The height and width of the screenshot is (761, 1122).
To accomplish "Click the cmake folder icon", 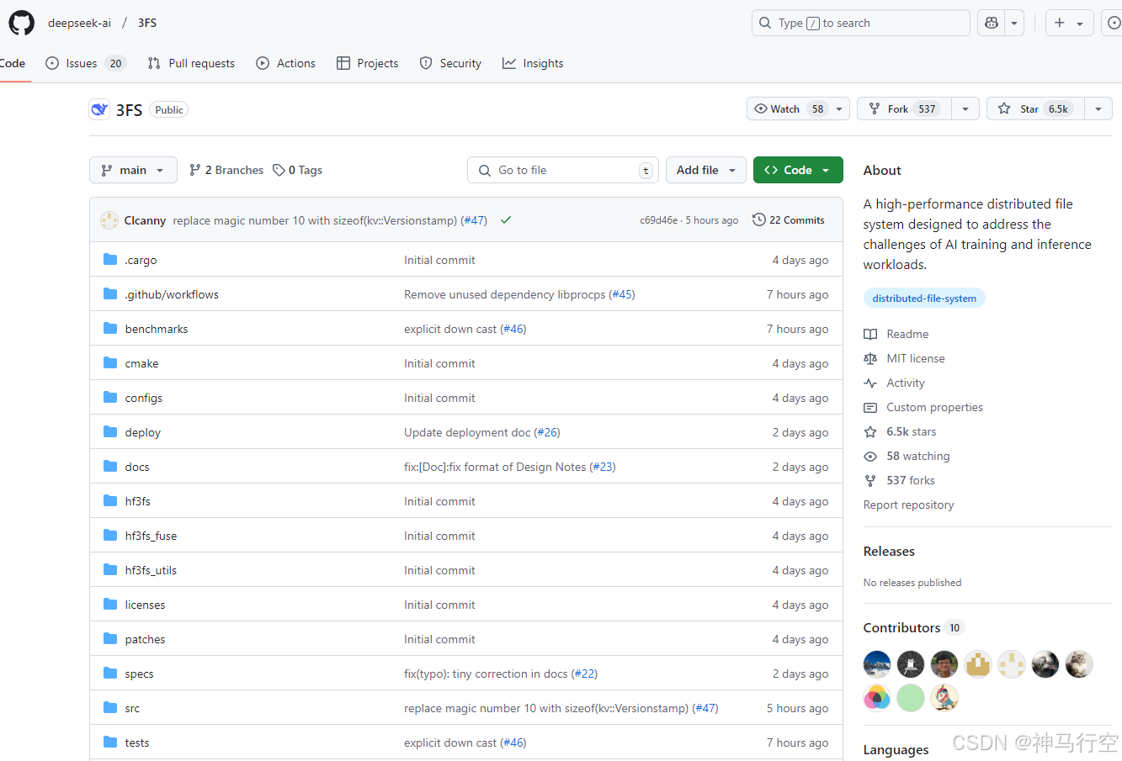I will 110,363.
